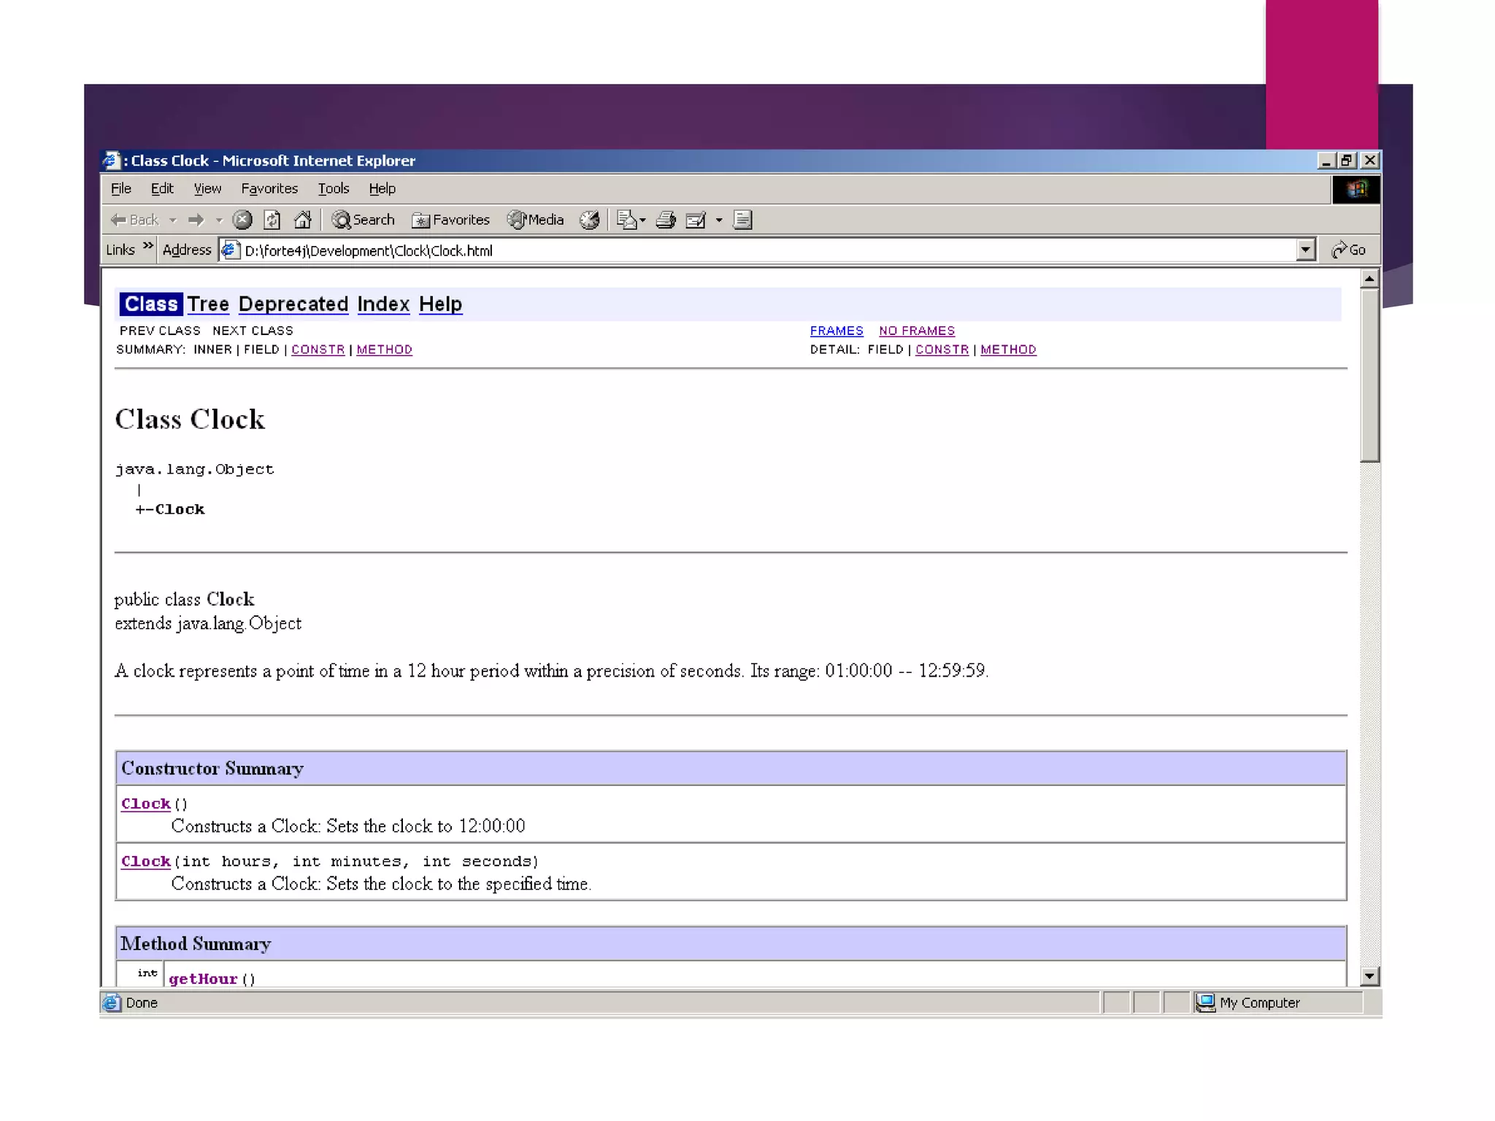Image resolution: width=1495 pixels, height=1121 pixels.
Task: Click the Forward arrow button
Action: (x=196, y=220)
